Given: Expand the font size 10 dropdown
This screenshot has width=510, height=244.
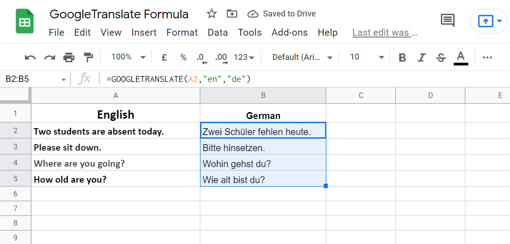Looking at the screenshot, I should coord(367,57).
